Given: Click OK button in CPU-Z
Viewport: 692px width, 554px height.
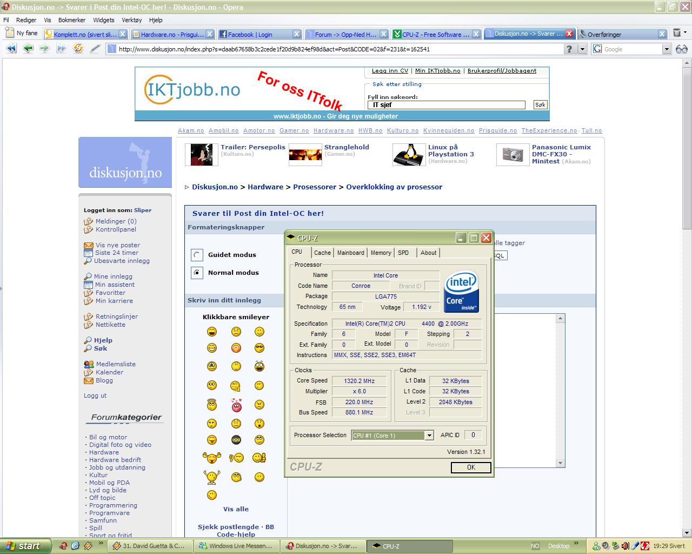Looking at the screenshot, I should [x=471, y=467].
